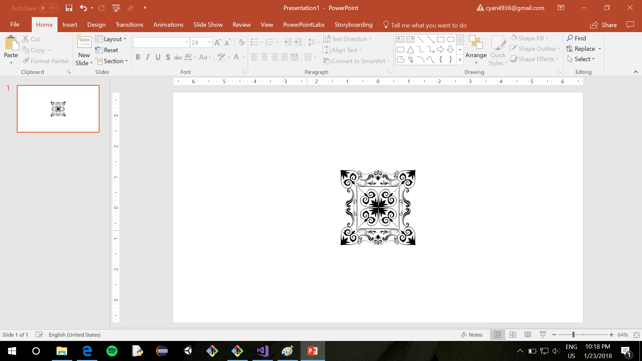The width and height of the screenshot is (642, 361).
Task: Select the Bold formatting icon
Action: pos(138,57)
